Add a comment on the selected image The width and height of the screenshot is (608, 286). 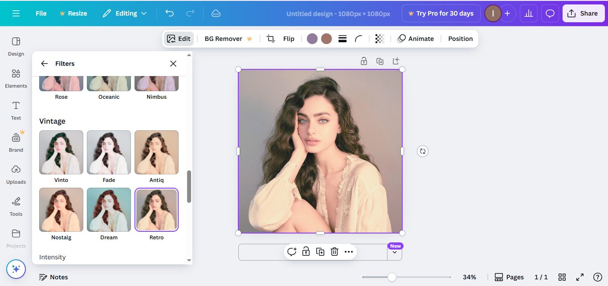point(291,251)
